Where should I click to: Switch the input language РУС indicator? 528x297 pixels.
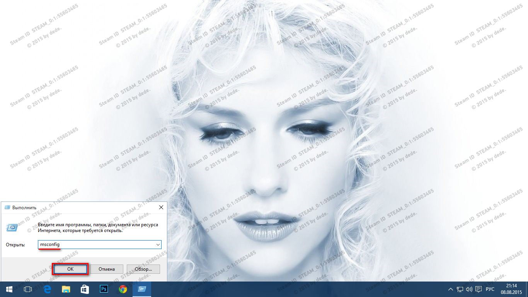[490, 289]
